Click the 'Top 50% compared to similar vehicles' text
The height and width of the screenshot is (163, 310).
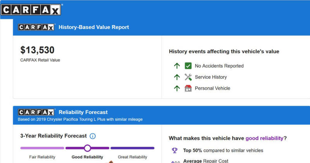pos(223,150)
